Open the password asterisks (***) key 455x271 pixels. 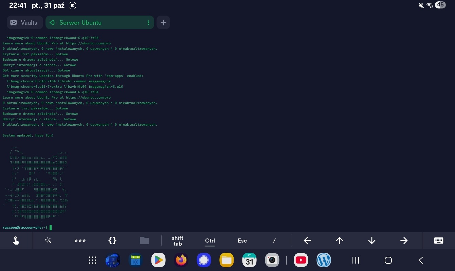[80, 241]
